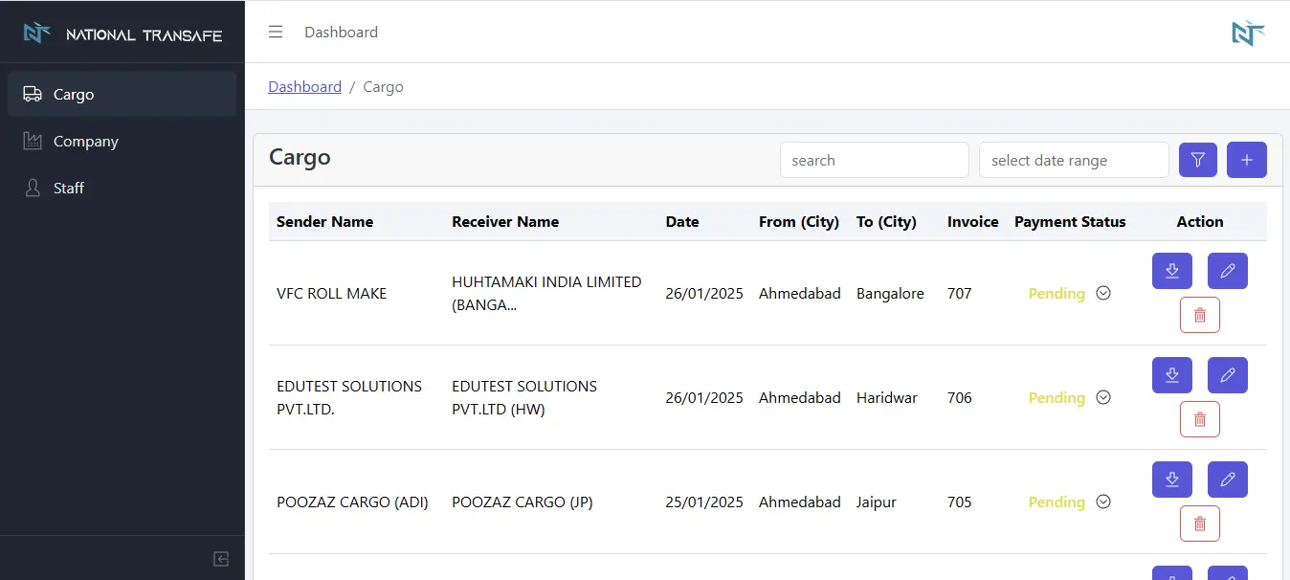Open the Staff section in sidebar

point(70,188)
